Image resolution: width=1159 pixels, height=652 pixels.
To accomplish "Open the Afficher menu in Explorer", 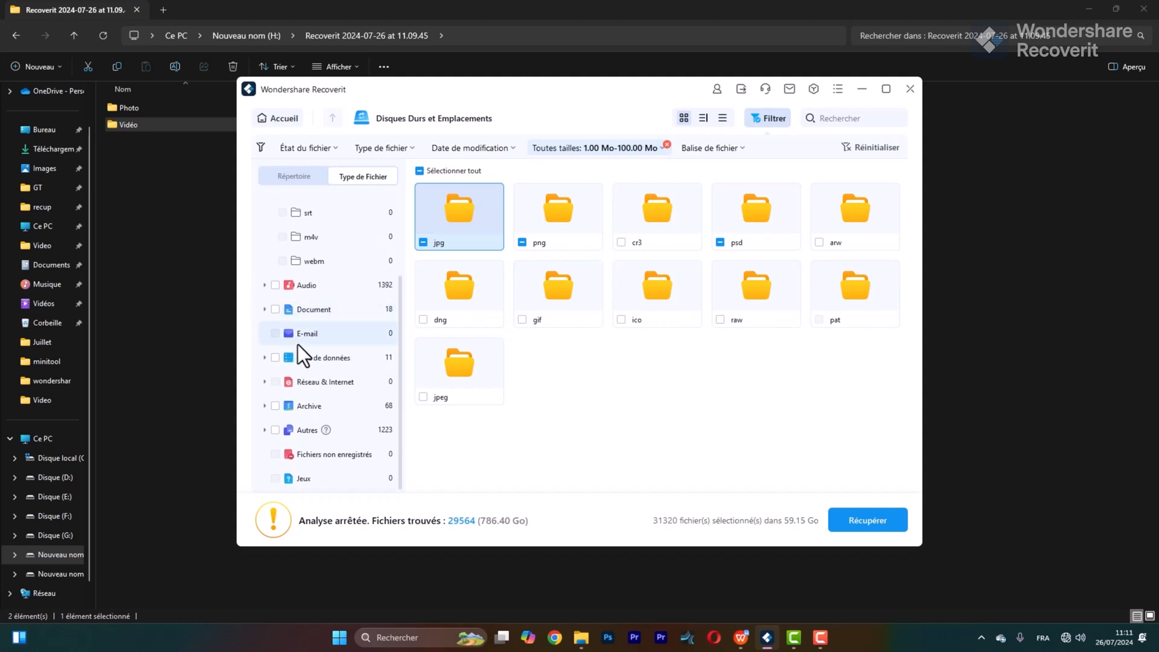I will click(335, 66).
